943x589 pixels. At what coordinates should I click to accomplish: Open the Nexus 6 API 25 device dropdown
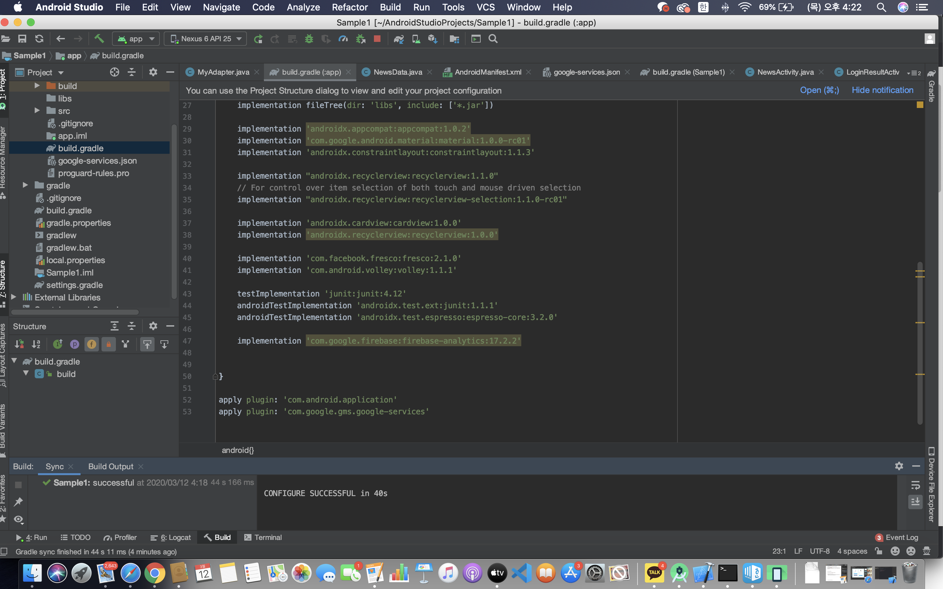click(205, 39)
